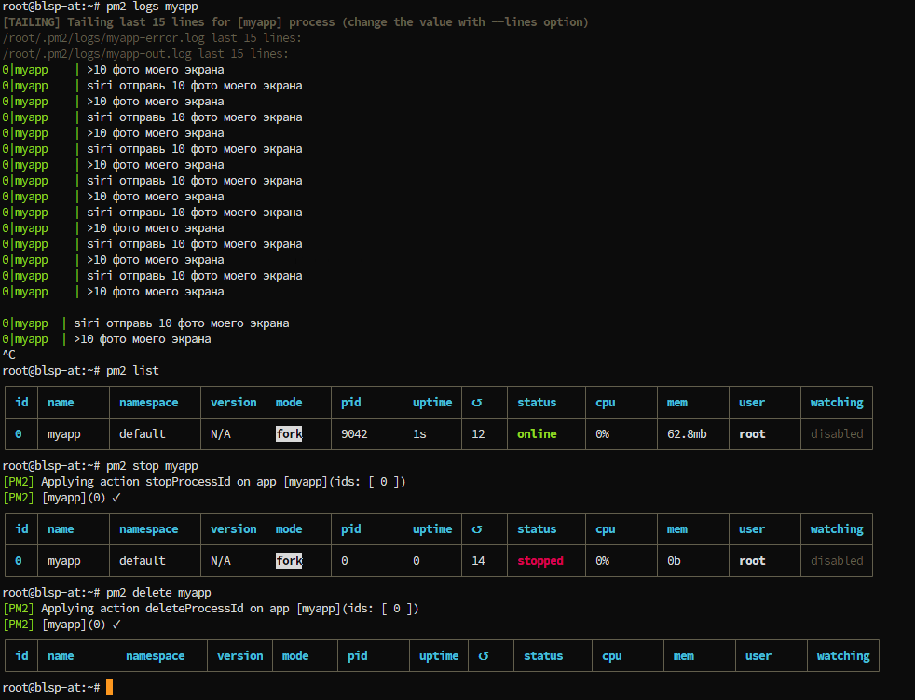Click the myapp-error.log path line

[152, 38]
